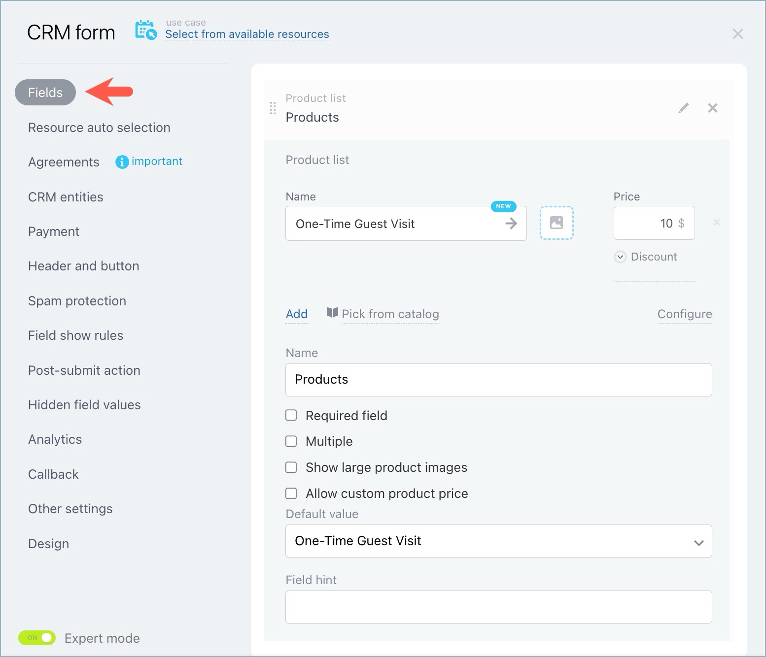Click Pick from catalog
Viewport: 766px width, 657px height.
389,314
